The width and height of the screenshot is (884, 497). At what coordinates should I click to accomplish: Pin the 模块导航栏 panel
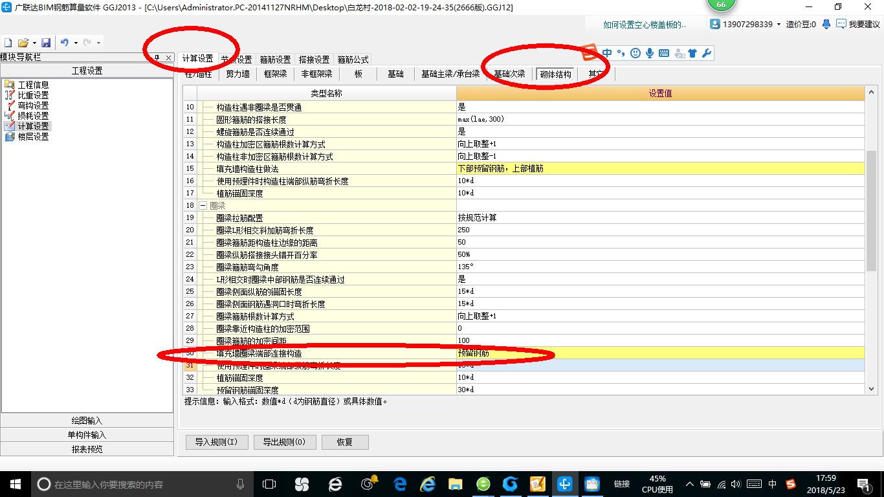click(x=157, y=58)
